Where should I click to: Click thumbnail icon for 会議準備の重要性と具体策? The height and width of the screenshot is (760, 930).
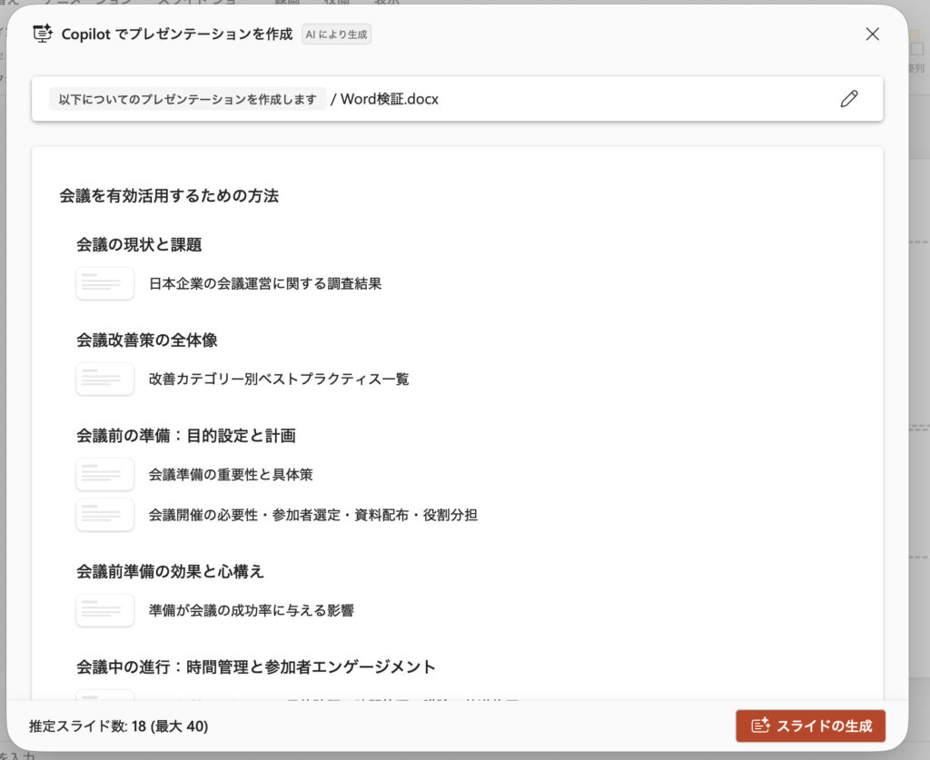(x=104, y=474)
